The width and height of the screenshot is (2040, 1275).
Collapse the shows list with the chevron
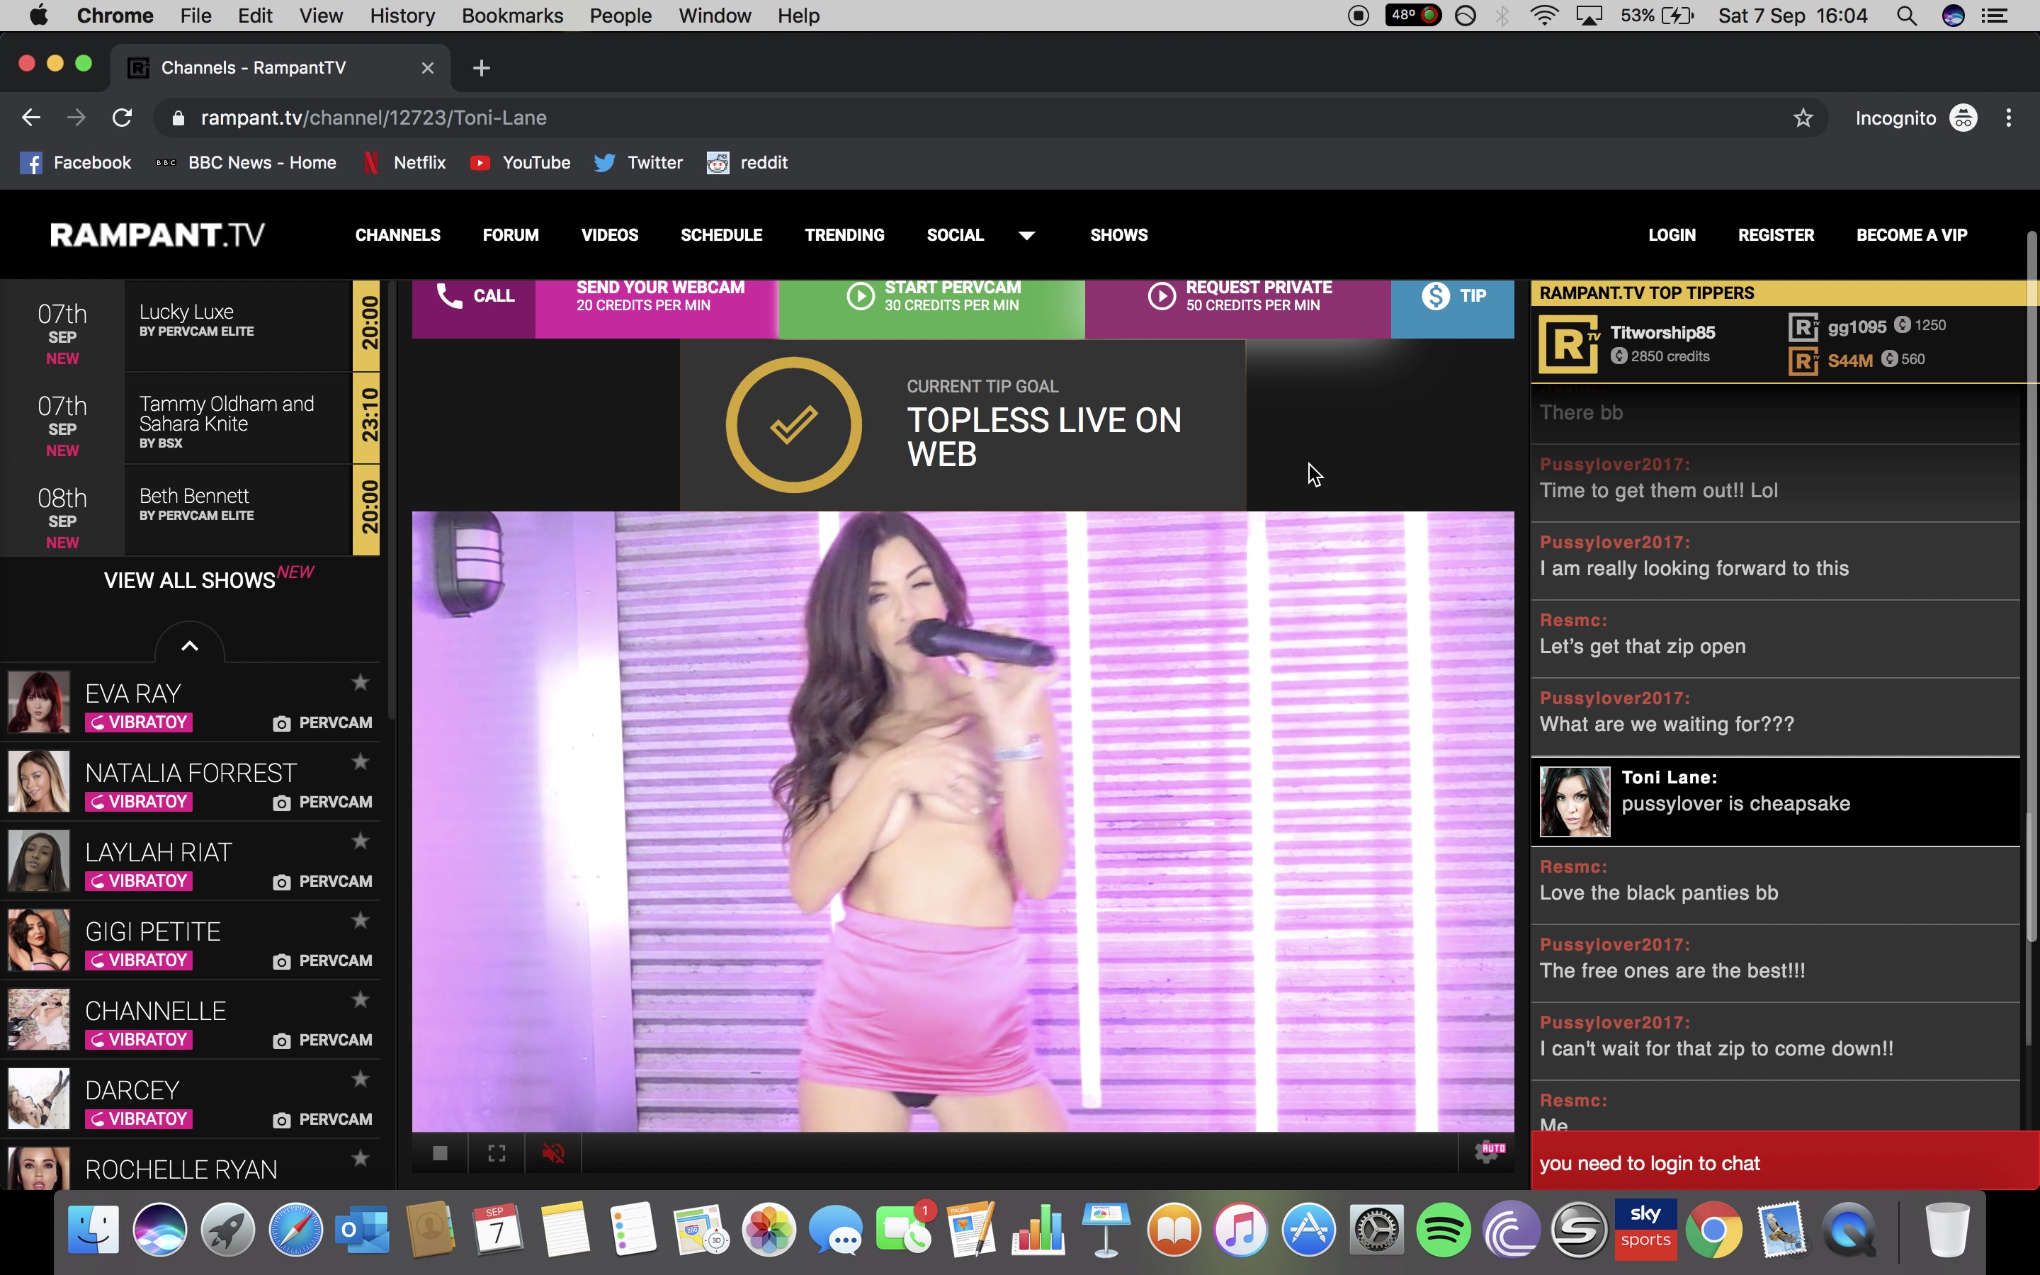pos(190,646)
